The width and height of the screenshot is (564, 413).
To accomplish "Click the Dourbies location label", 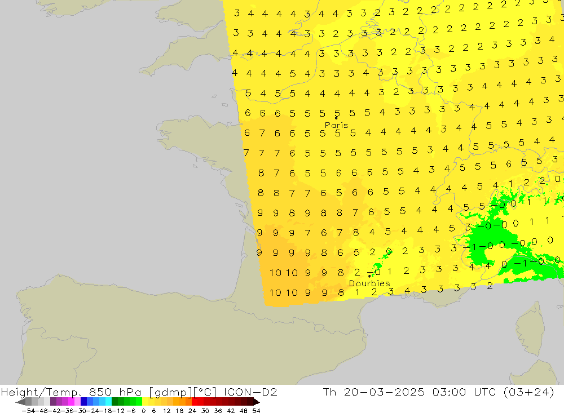I will coord(369,283).
